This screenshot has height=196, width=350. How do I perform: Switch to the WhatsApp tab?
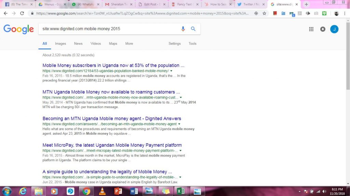[x=86, y=4]
